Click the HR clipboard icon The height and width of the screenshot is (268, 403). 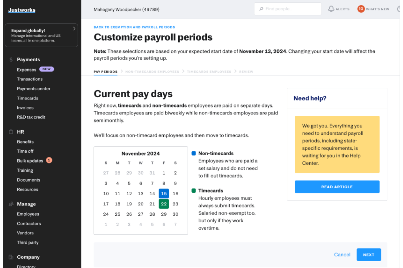pyautogui.click(x=11, y=132)
